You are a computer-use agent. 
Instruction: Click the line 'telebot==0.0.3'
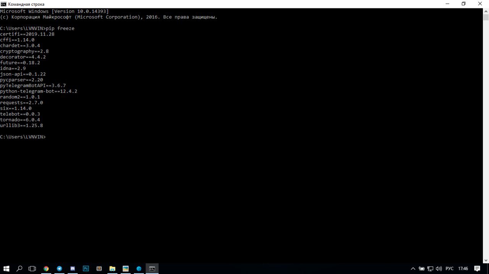pos(20,114)
